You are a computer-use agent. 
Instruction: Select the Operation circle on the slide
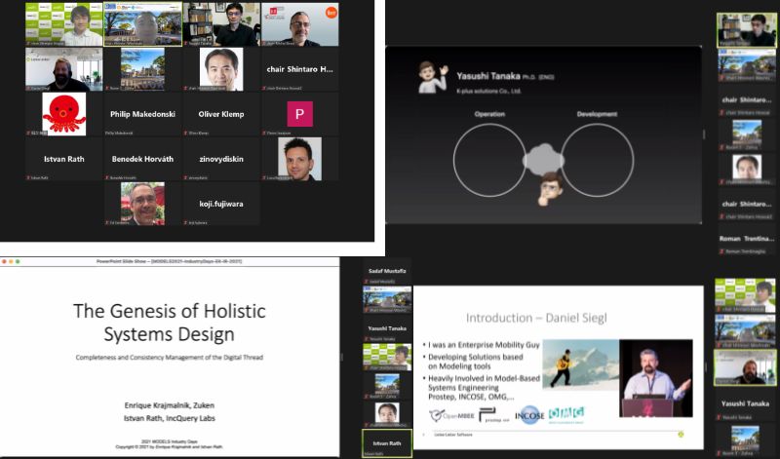point(489,160)
